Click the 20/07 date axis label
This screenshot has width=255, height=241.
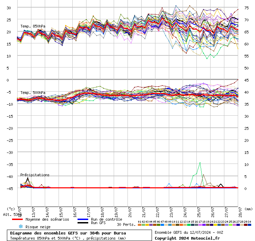pos(130,212)
